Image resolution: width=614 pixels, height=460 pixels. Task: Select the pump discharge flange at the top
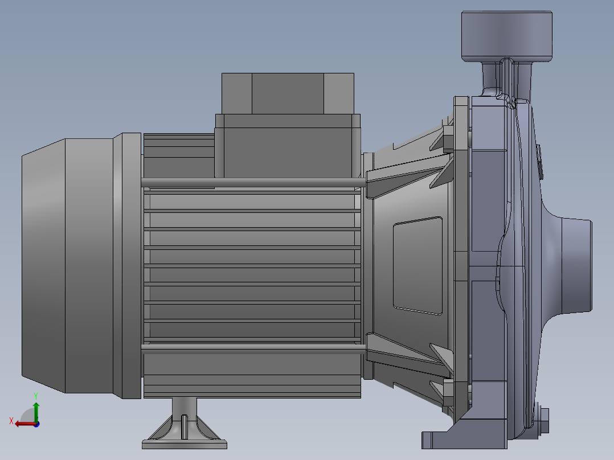(x=507, y=36)
